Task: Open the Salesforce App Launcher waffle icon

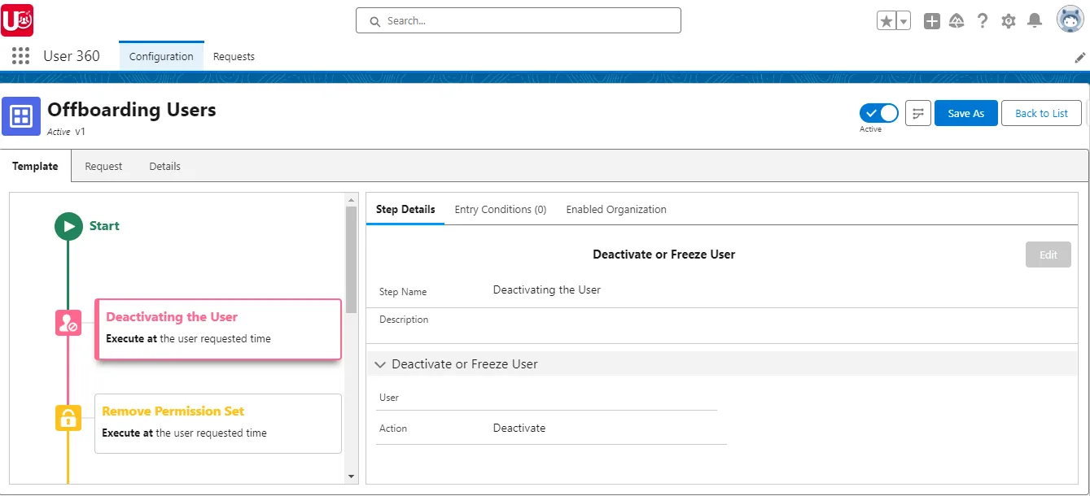Action: (x=20, y=55)
